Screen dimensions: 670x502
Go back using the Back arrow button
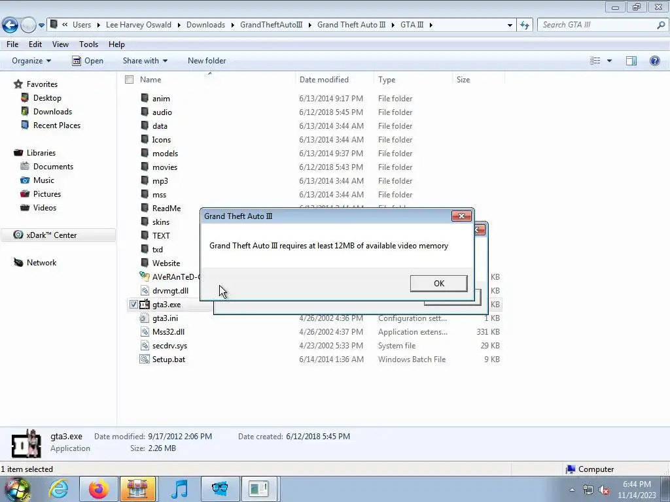coord(10,25)
